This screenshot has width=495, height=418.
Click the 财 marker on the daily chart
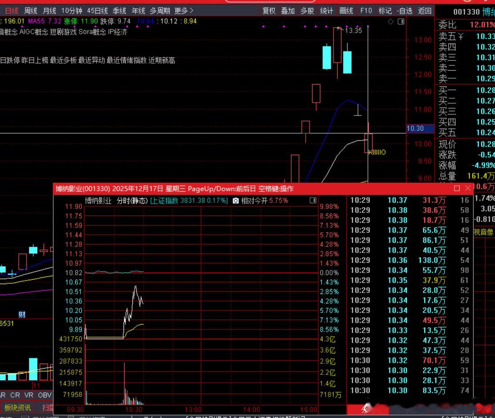[22, 314]
